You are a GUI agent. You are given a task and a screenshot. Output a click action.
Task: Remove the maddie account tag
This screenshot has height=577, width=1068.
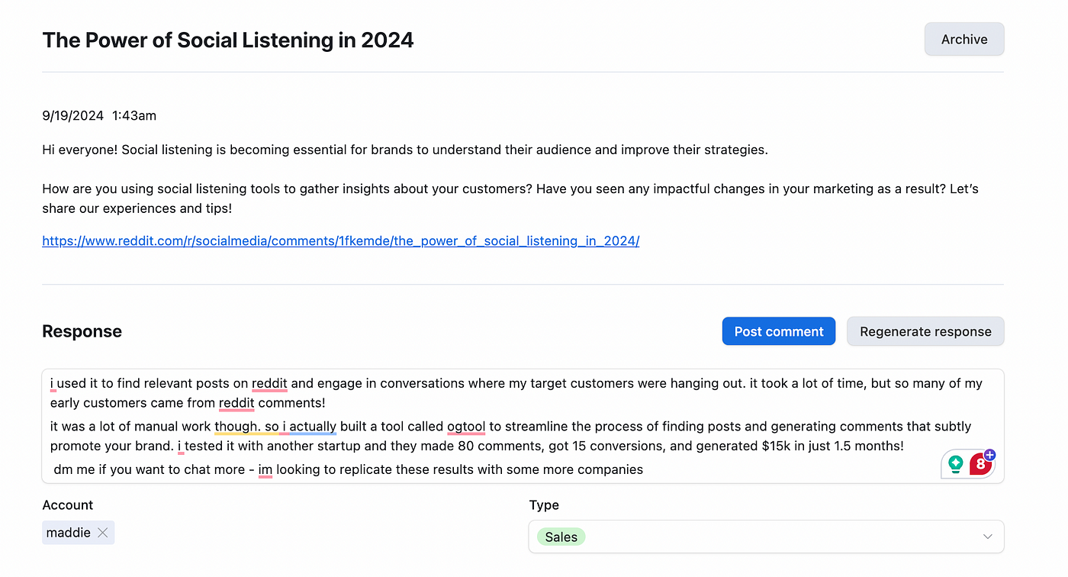[x=103, y=533]
